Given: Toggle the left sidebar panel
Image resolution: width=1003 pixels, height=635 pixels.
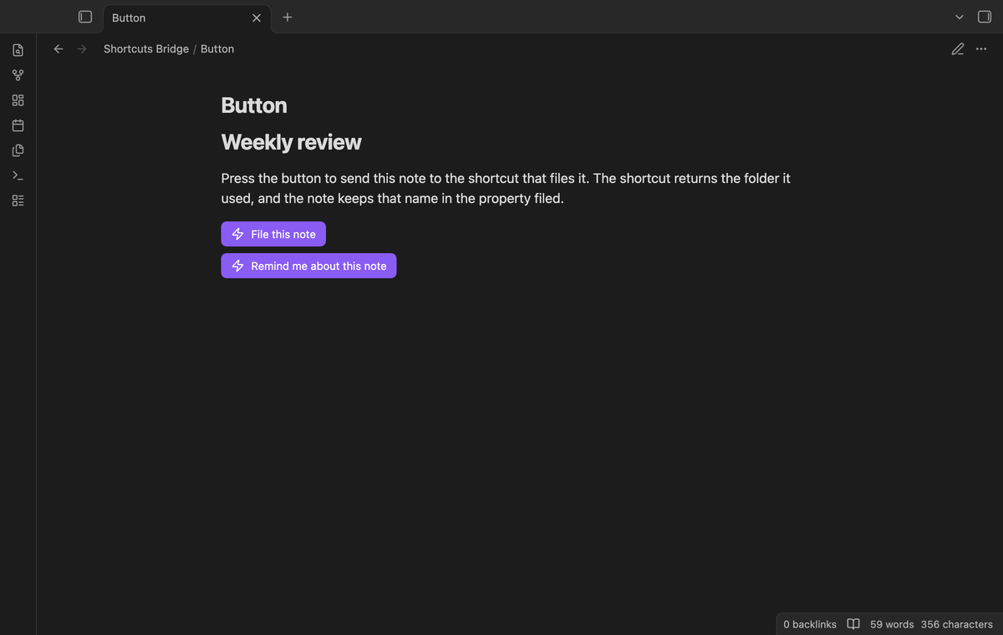Looking at the screenshot, I should (85, 17).
